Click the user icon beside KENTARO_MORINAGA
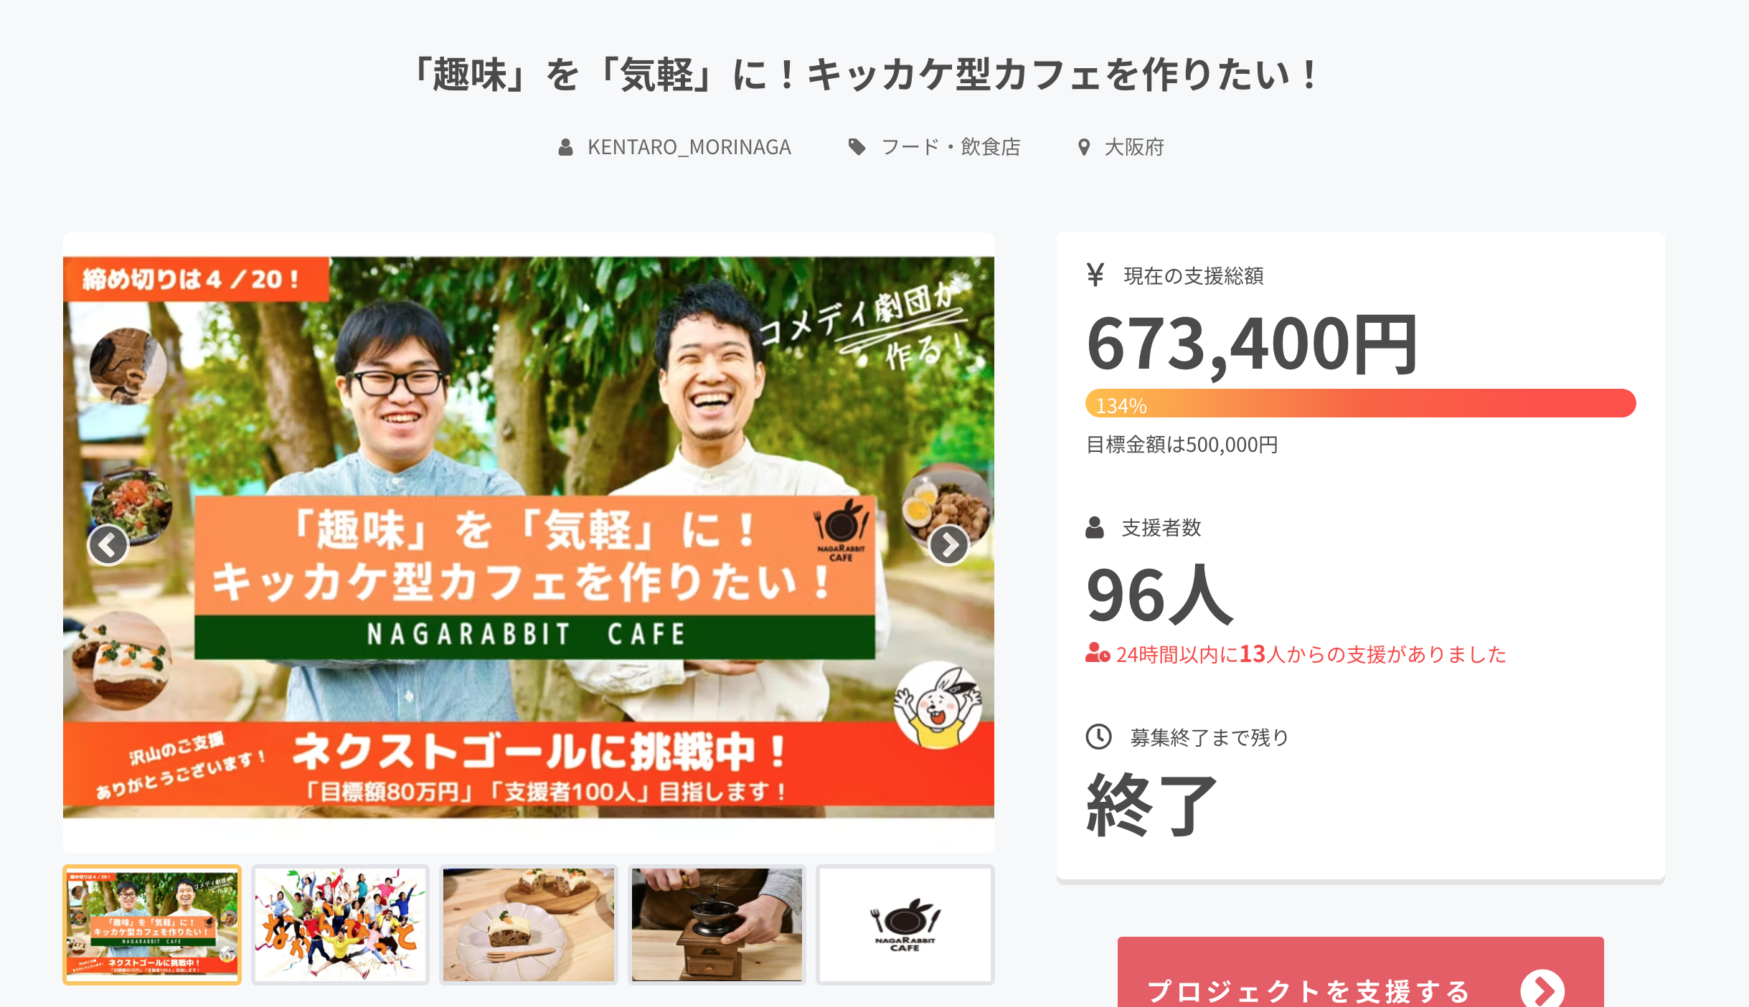Screen dimensions: 1749x1007 point(565,147)
